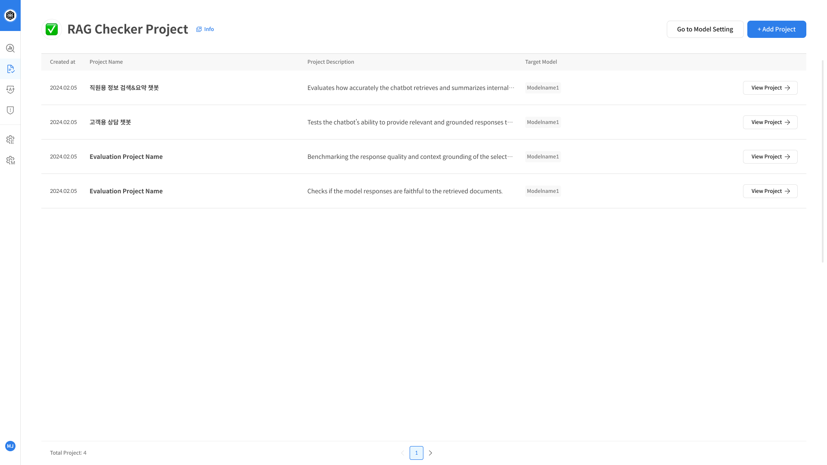Click the green checkmark project icon
827x465 pixels.
click(x=52, y=29)
